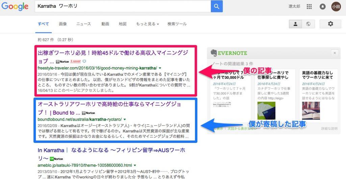Close the Evernote related results panel

tap(335, 53)
